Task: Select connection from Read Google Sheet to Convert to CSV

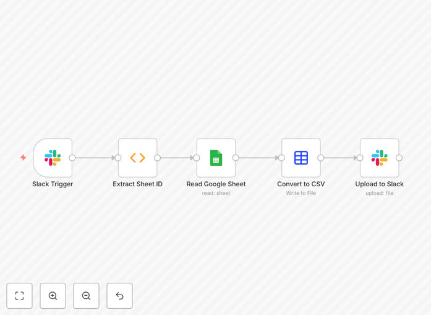Action: (258, 158)
